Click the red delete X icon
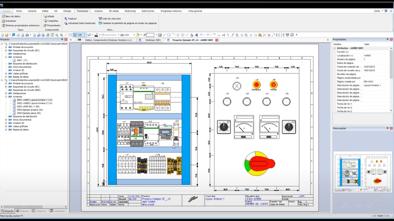Screen dimensions: 394x221 264,35
